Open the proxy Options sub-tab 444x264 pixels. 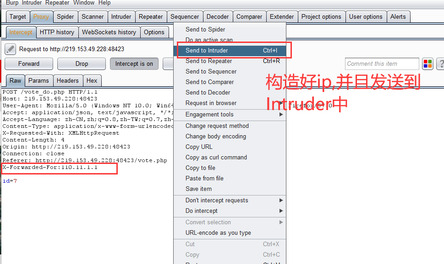tap(154, 32)
